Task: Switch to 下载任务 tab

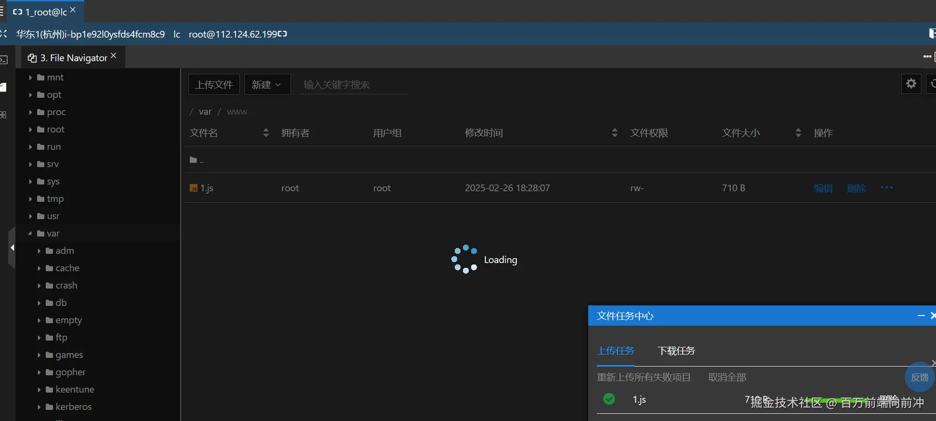Action: (676, 351)
